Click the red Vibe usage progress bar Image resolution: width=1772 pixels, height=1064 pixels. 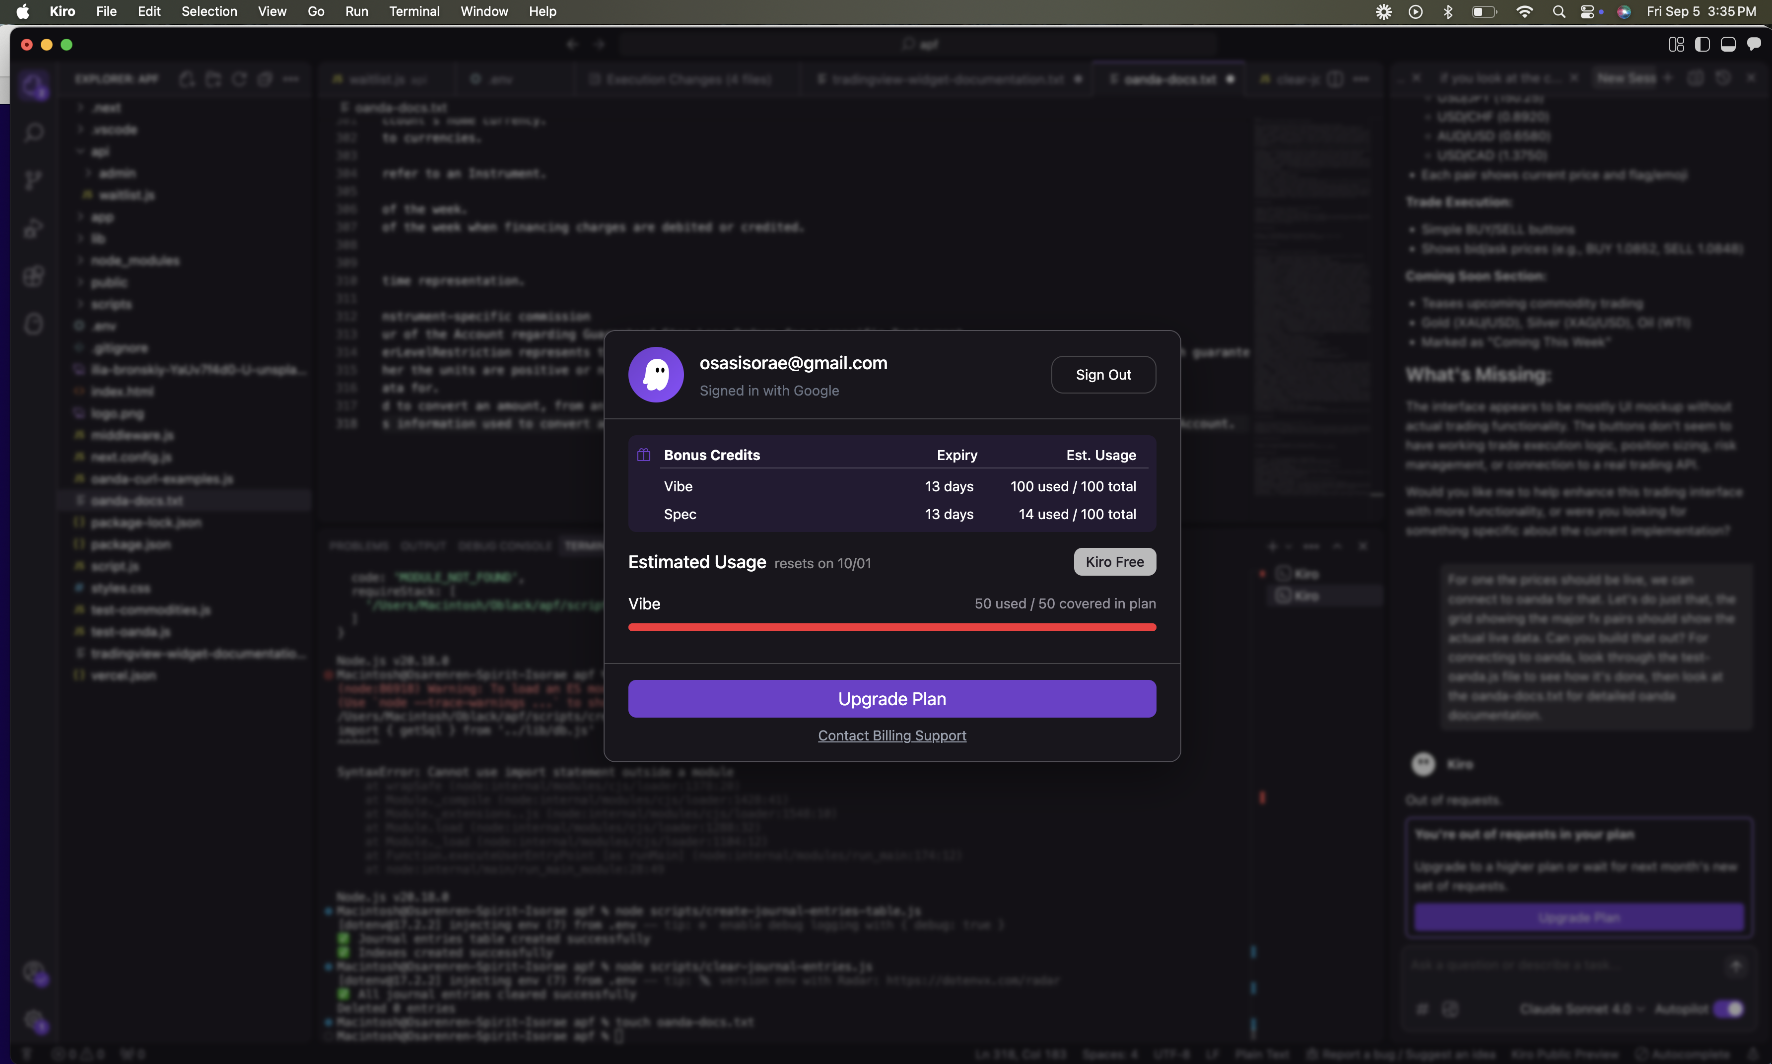891,627
